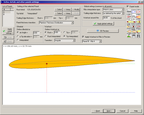Click the '12% JOUKOWSKI' root airfoil name

point(34,10)
